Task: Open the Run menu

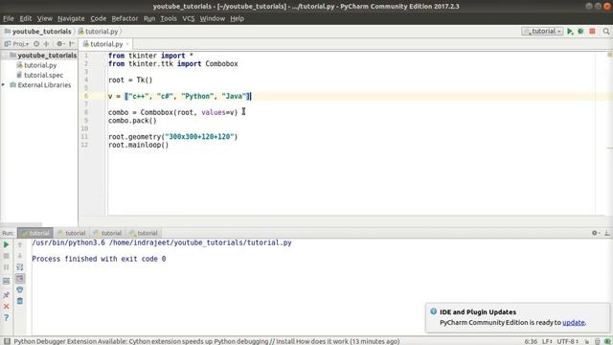Action: click(149, 18)
